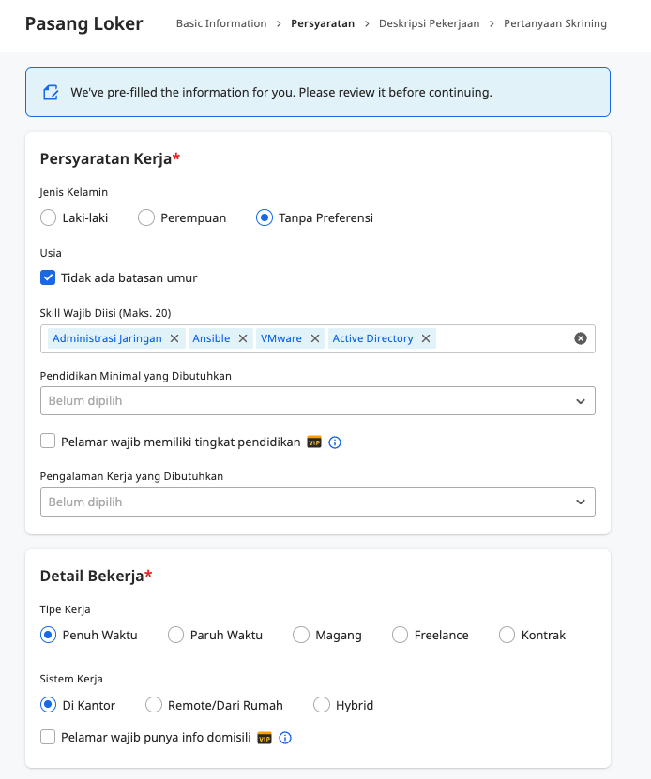Viewport: 651px width, 779px height.
Task: Go to Basic Information step
Action: (221, 23)
